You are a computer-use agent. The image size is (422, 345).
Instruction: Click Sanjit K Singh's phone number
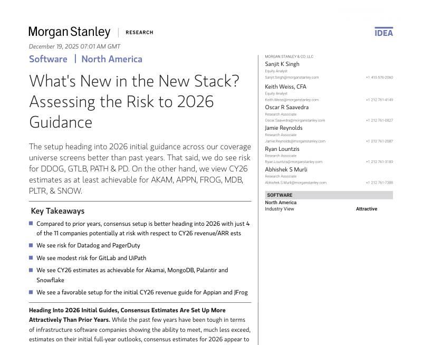(x=379, y=78)
